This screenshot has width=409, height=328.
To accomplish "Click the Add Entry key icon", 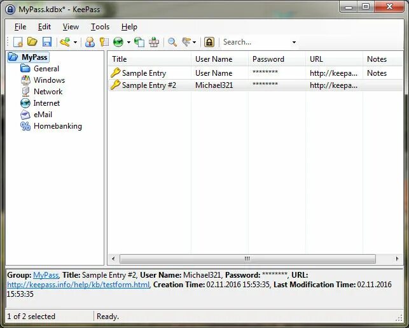I will 66,42.
